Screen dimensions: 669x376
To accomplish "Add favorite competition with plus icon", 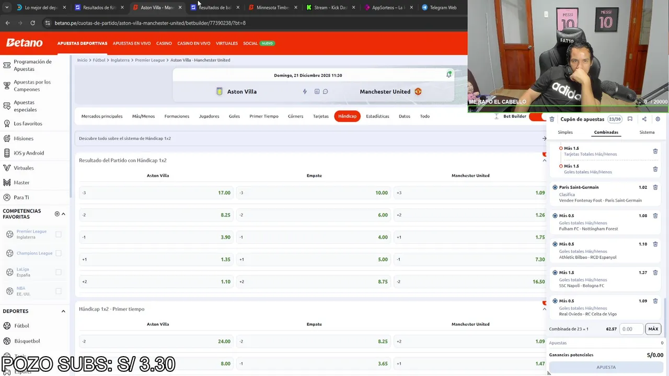I will 57,214.
